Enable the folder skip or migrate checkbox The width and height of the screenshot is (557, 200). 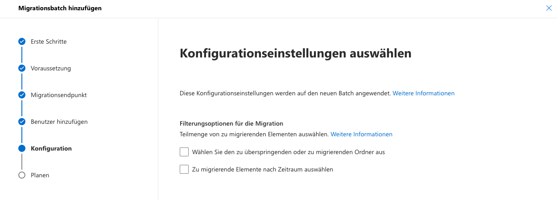tap(184, 152)
